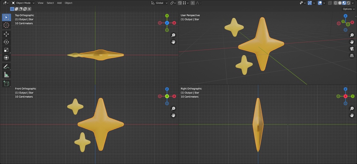Select upper small star in Front Orthographic view

click(75, 106)
